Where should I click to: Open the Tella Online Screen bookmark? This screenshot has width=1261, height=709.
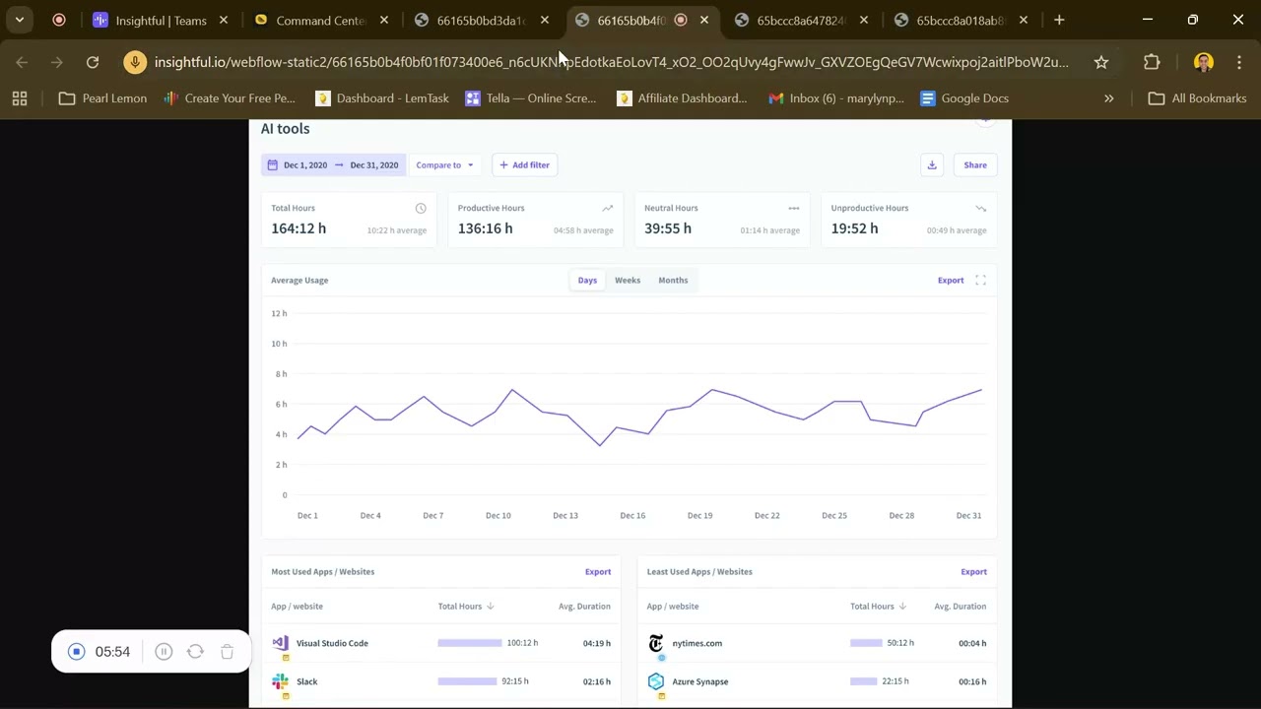coord(530,98)
